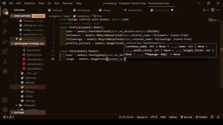The width and height of the screenshot is (223, 125).
Task: Expand the Outline section
Action: (x=28, y=112)
